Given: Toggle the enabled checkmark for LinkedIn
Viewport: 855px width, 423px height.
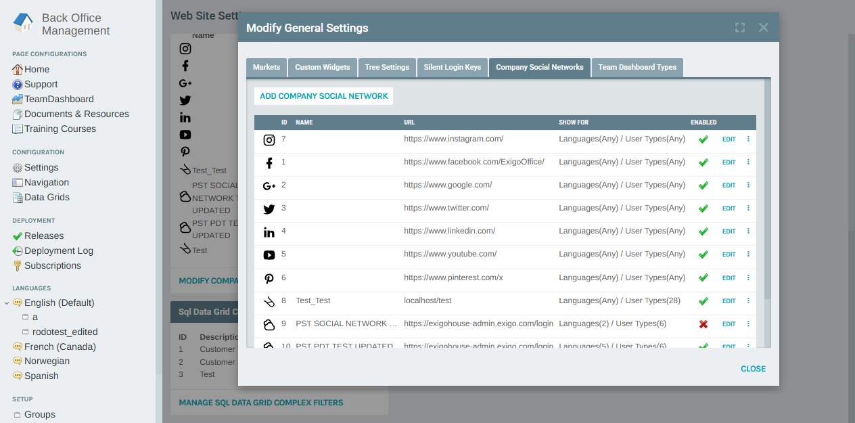Looking at the screenshot, I should (x=703, y=231).
